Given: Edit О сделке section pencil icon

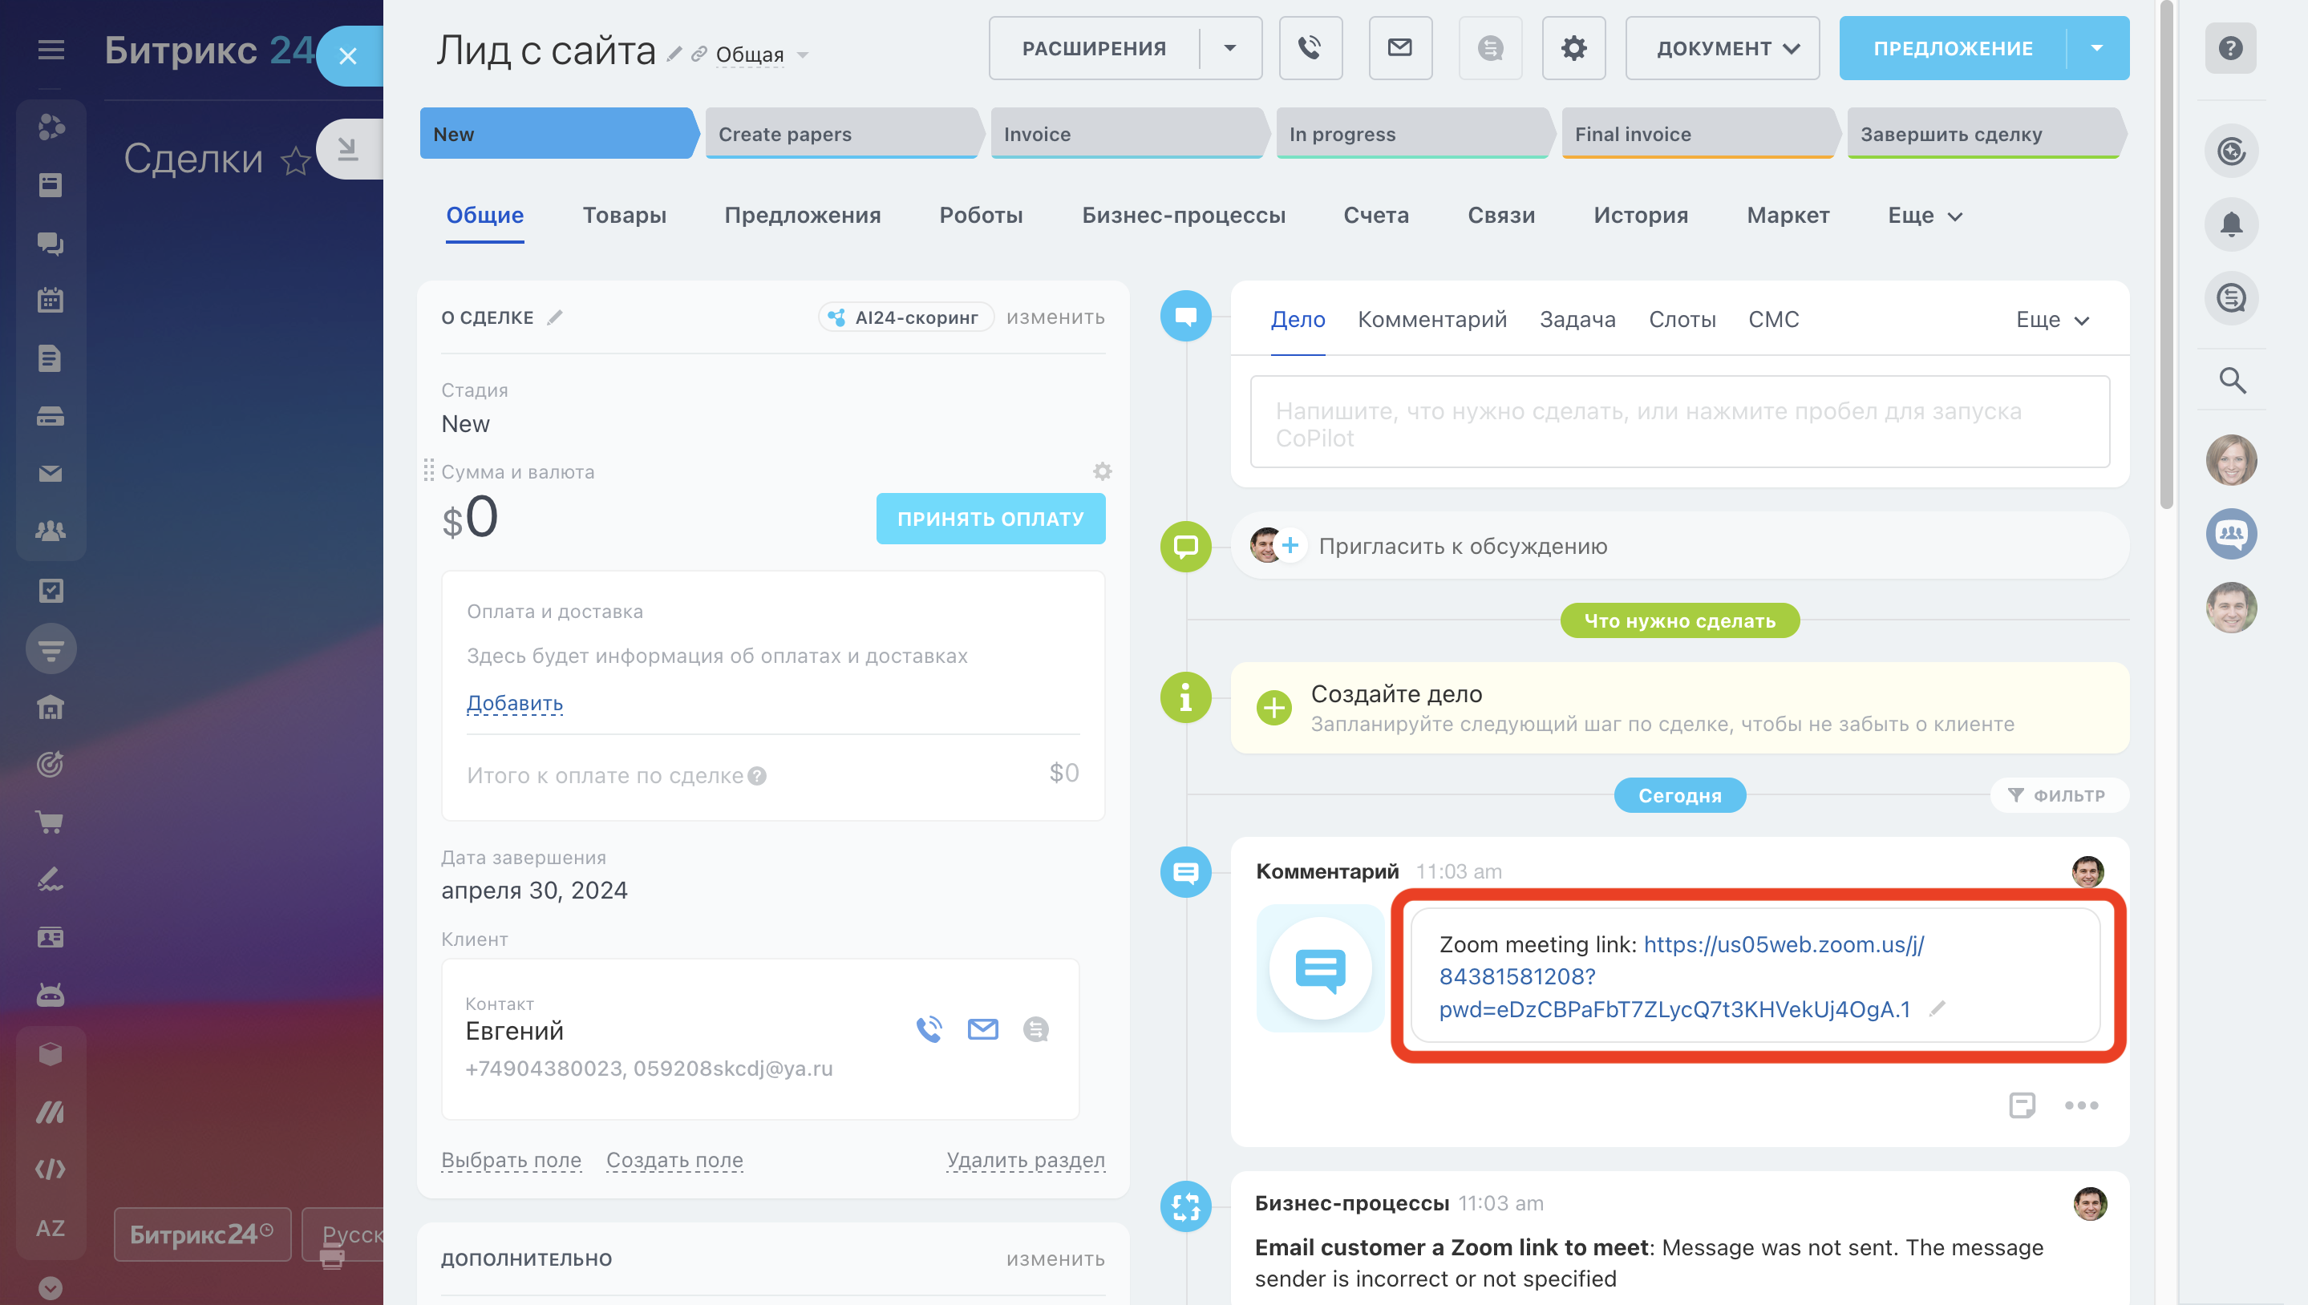Looking at the screenshot, I should tap(555, 317).
